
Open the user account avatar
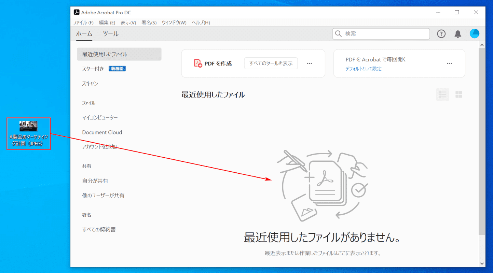coord(475,33)
